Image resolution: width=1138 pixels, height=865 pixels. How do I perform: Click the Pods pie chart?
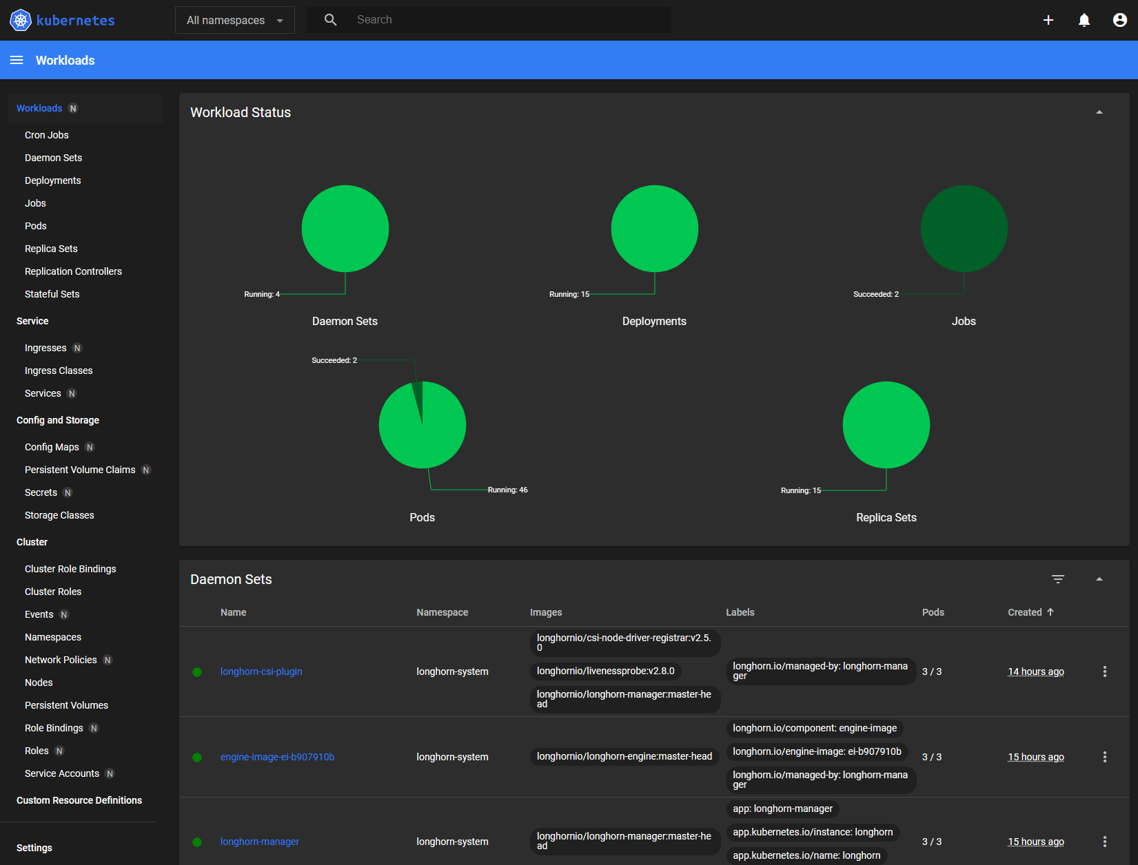[x=423, y=425]
